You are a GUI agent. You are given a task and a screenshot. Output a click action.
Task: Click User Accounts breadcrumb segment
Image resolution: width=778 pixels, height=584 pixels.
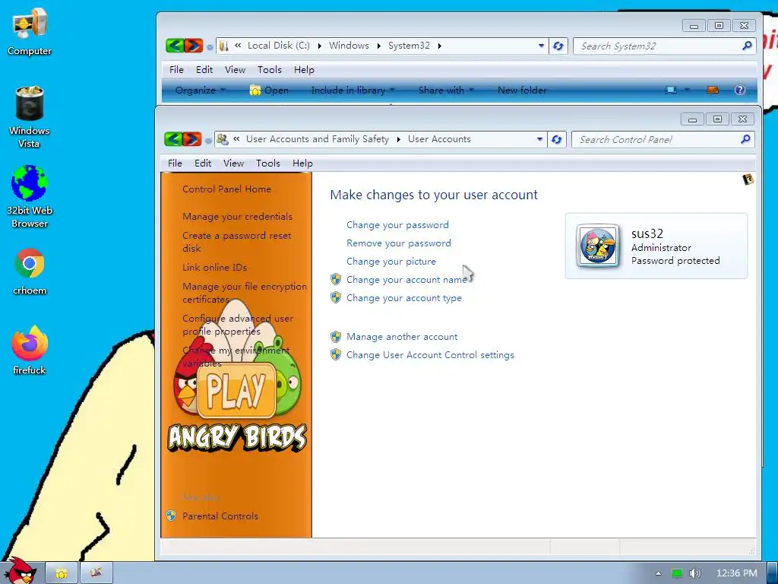(439, 140)
